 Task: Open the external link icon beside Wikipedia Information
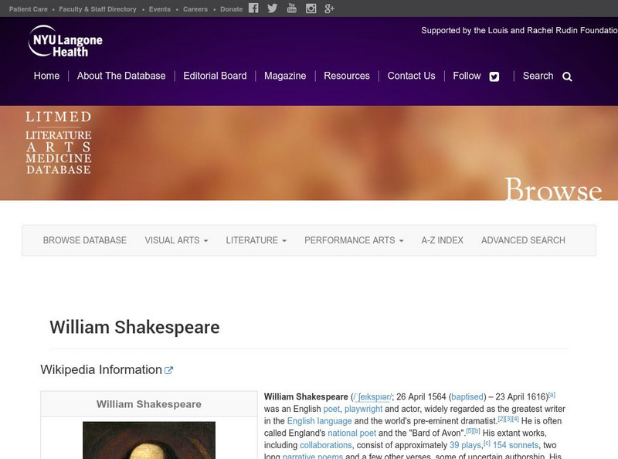click(169, 370)
